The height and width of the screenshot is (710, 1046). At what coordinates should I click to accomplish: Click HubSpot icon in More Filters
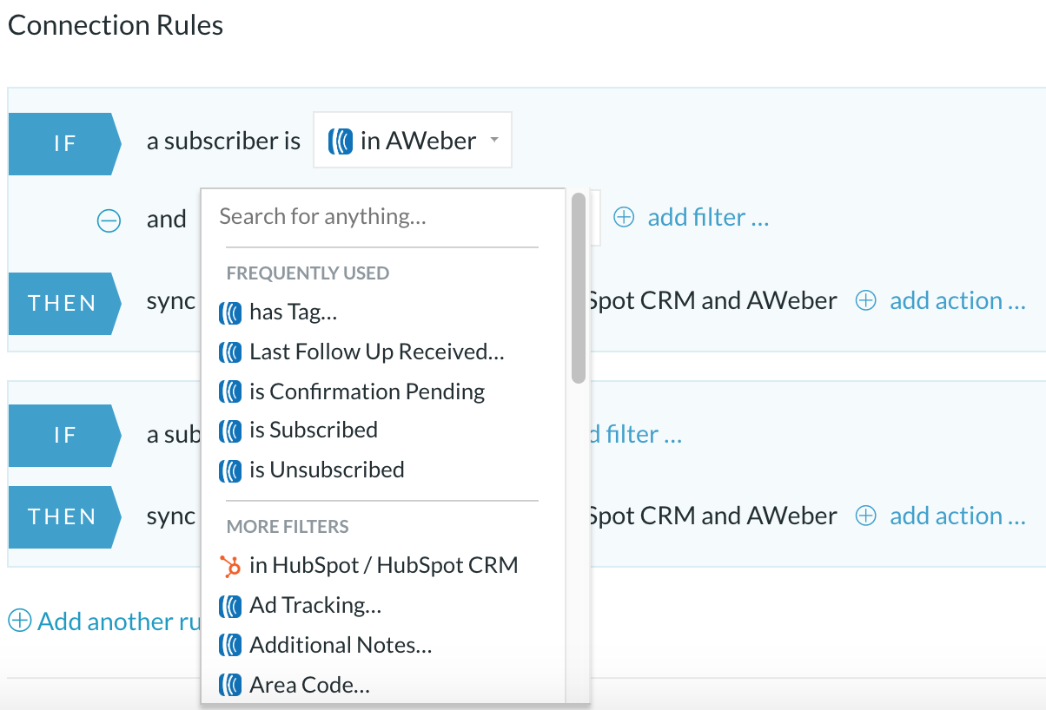(230, 566)
